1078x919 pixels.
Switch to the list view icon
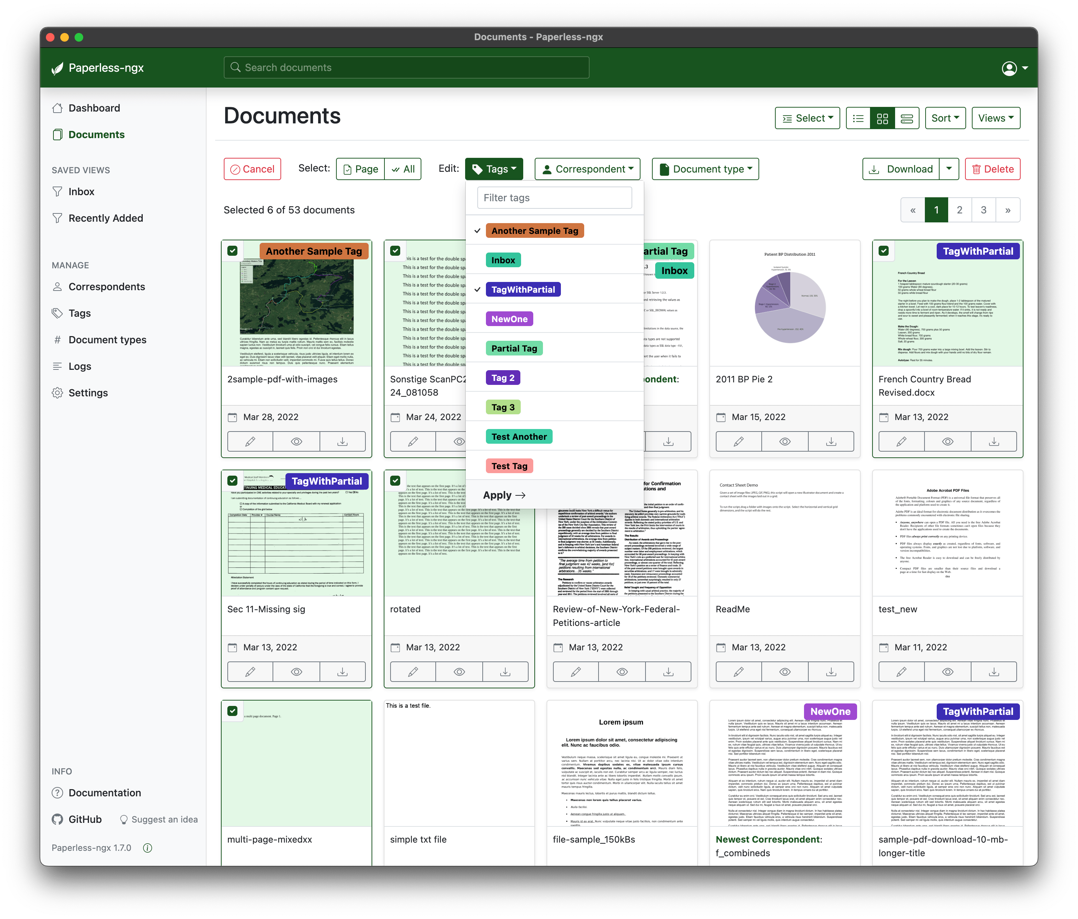[859, 119]
